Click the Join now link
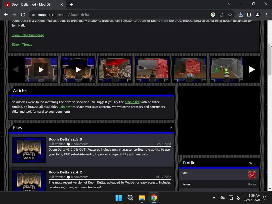 coord(65,107)
